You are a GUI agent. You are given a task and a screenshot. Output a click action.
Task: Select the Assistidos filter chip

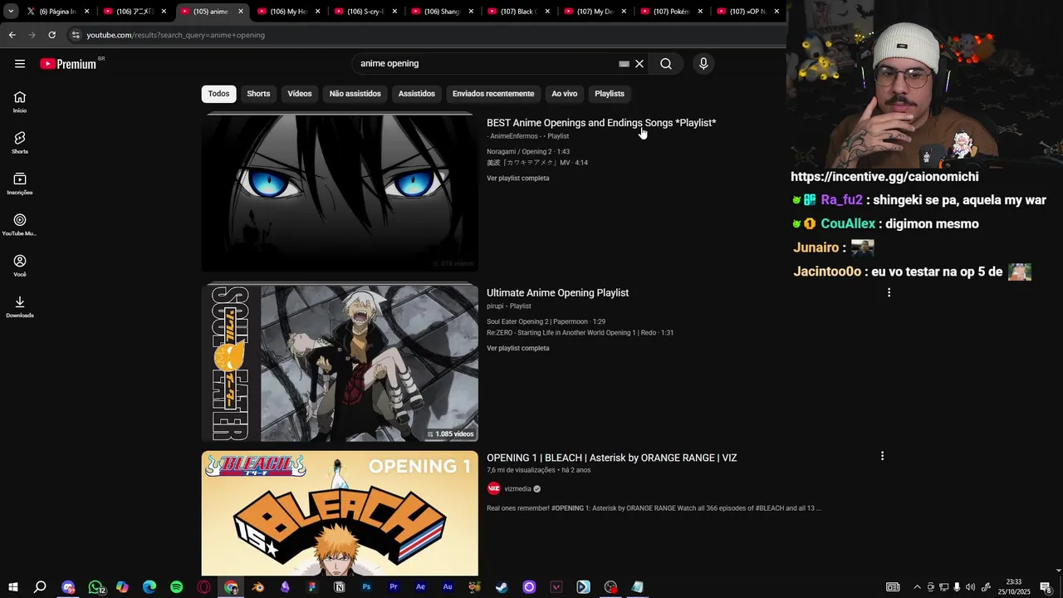tap(416, 94)
